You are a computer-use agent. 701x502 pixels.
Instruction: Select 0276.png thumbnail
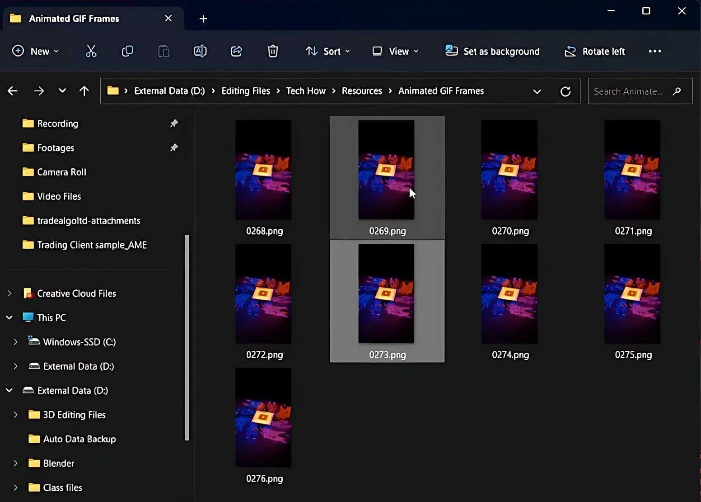(263, 417)
